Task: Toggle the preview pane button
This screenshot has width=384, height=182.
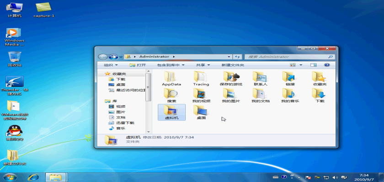Action: coord(314,65)
